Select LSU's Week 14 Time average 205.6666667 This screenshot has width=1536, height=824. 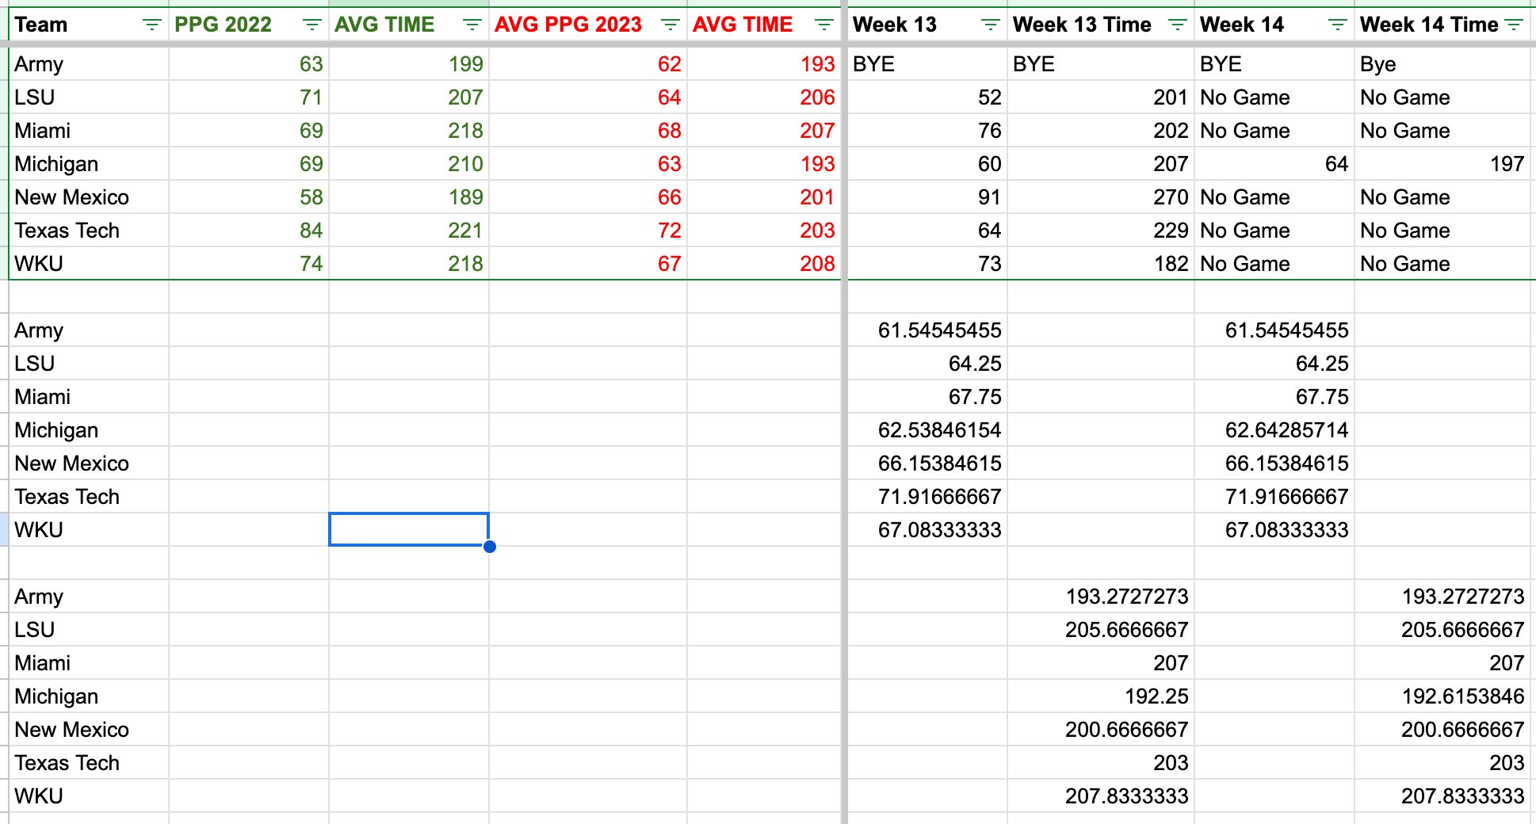(1442, 630)
